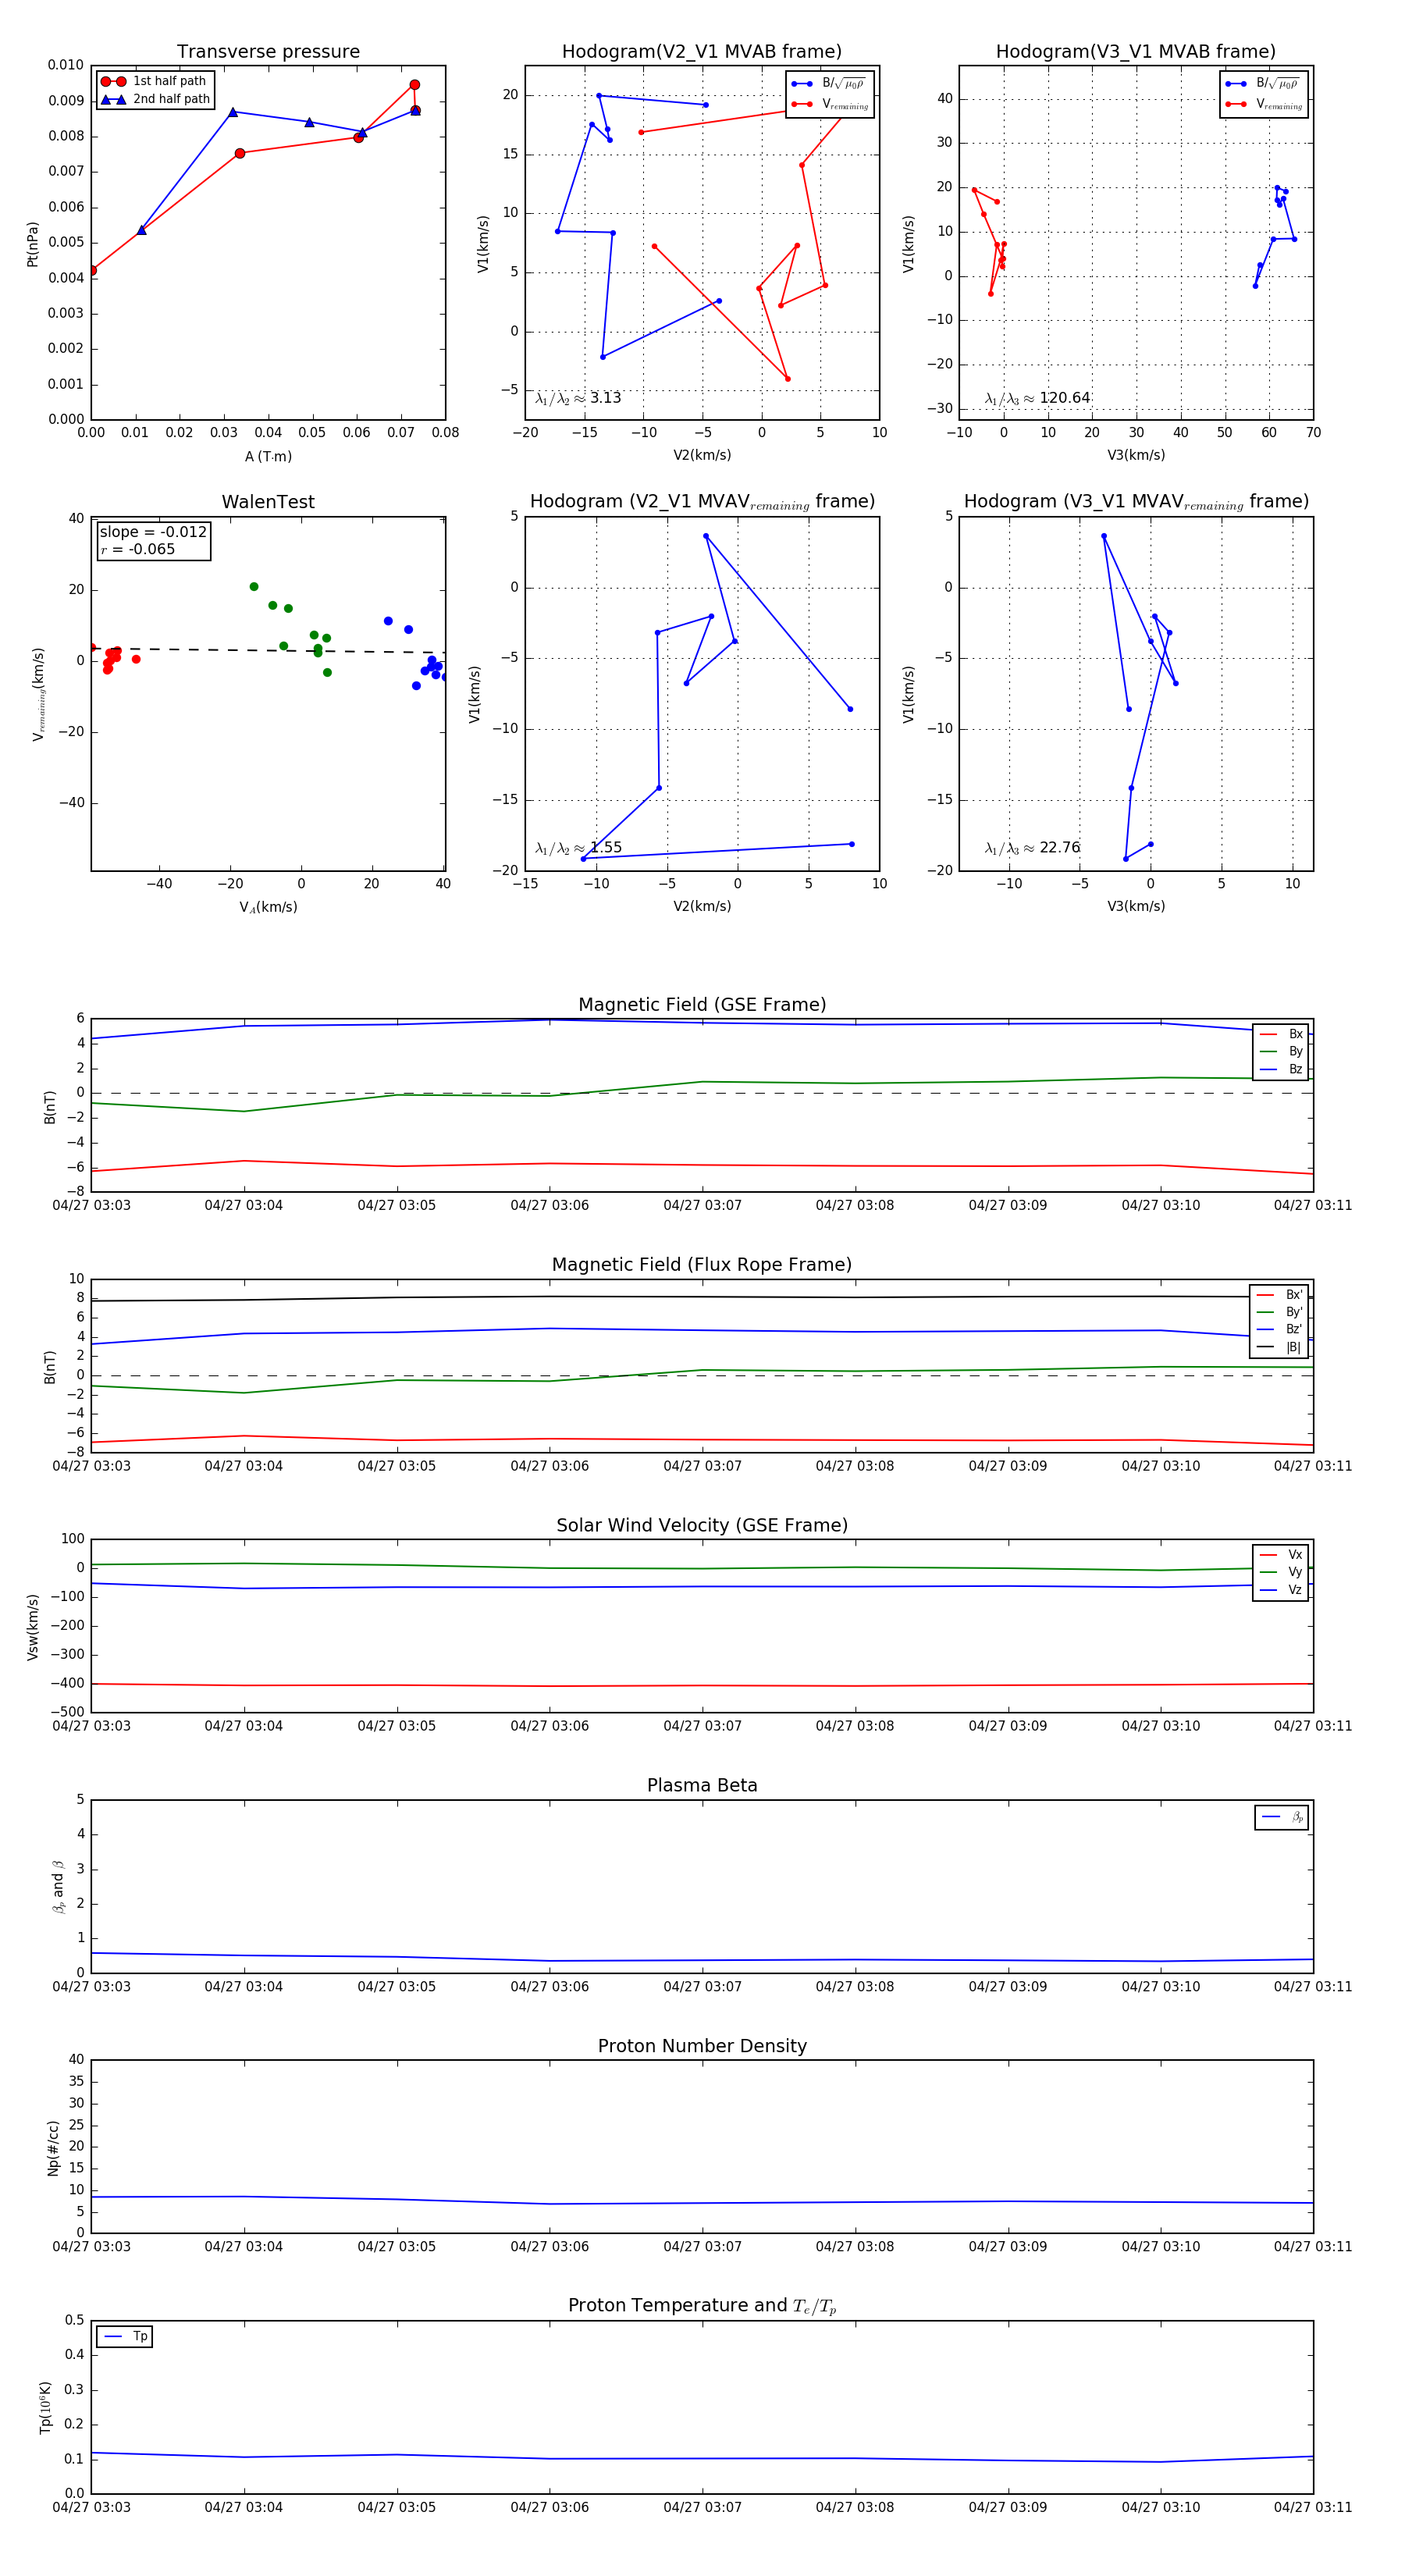The width and height of the screenshot is (1405, 2576).
Task: Select the Vx legend entry
Action: [1281, 1554]
